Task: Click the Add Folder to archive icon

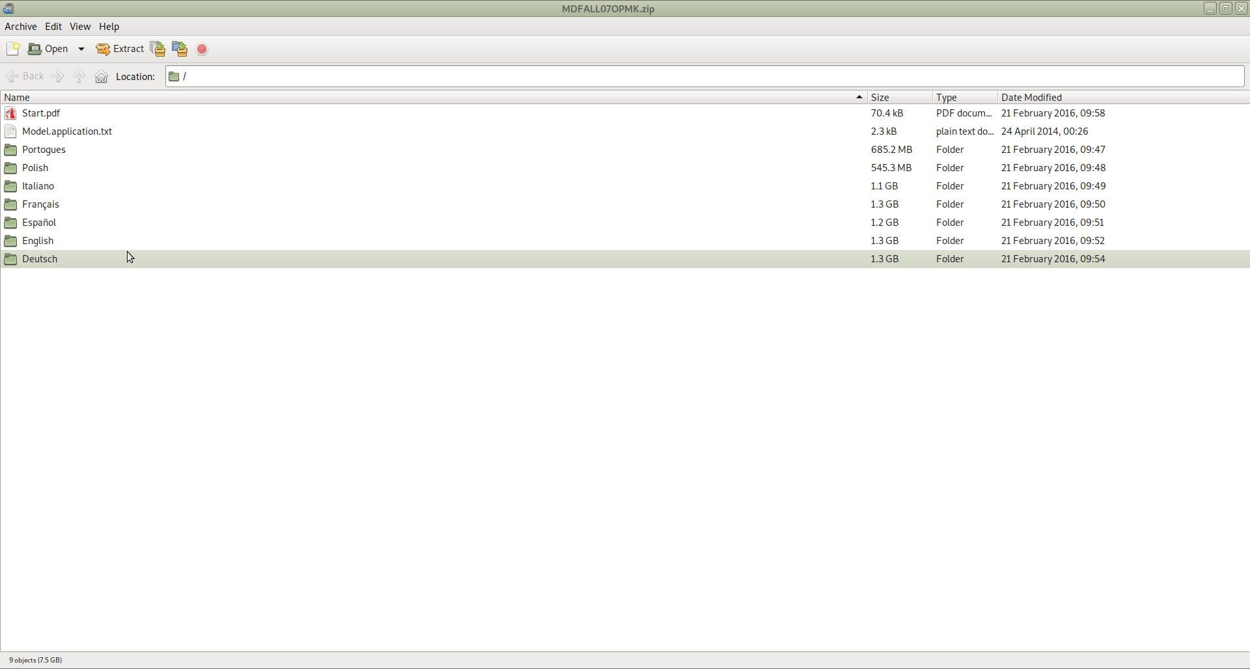Action: [180, 49]
